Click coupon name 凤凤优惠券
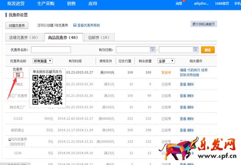Image resolution: width=241 pixels, height=165 pixels. [19, 139]
